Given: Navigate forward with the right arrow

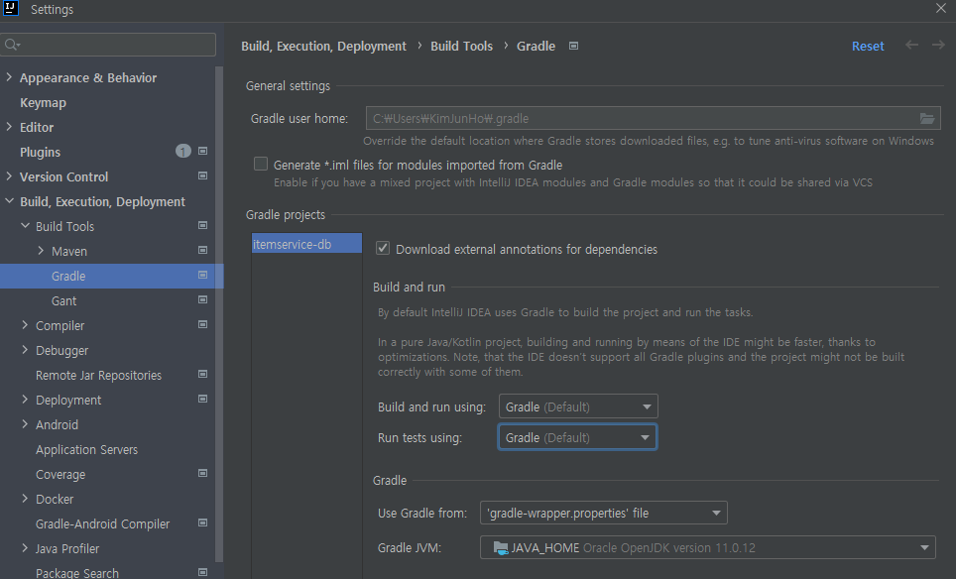Looking at the screenshot, I should point(938,45).
